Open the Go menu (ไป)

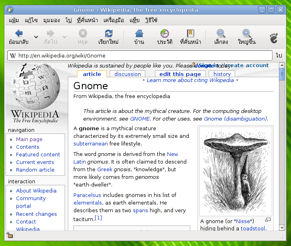(69, 20)
